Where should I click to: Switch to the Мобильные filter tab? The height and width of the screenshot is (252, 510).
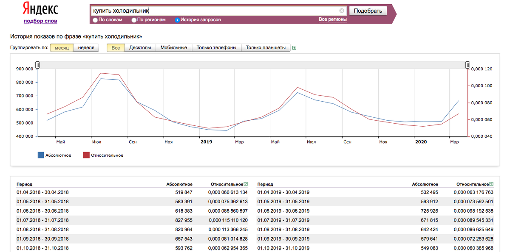tap(174, 48)
